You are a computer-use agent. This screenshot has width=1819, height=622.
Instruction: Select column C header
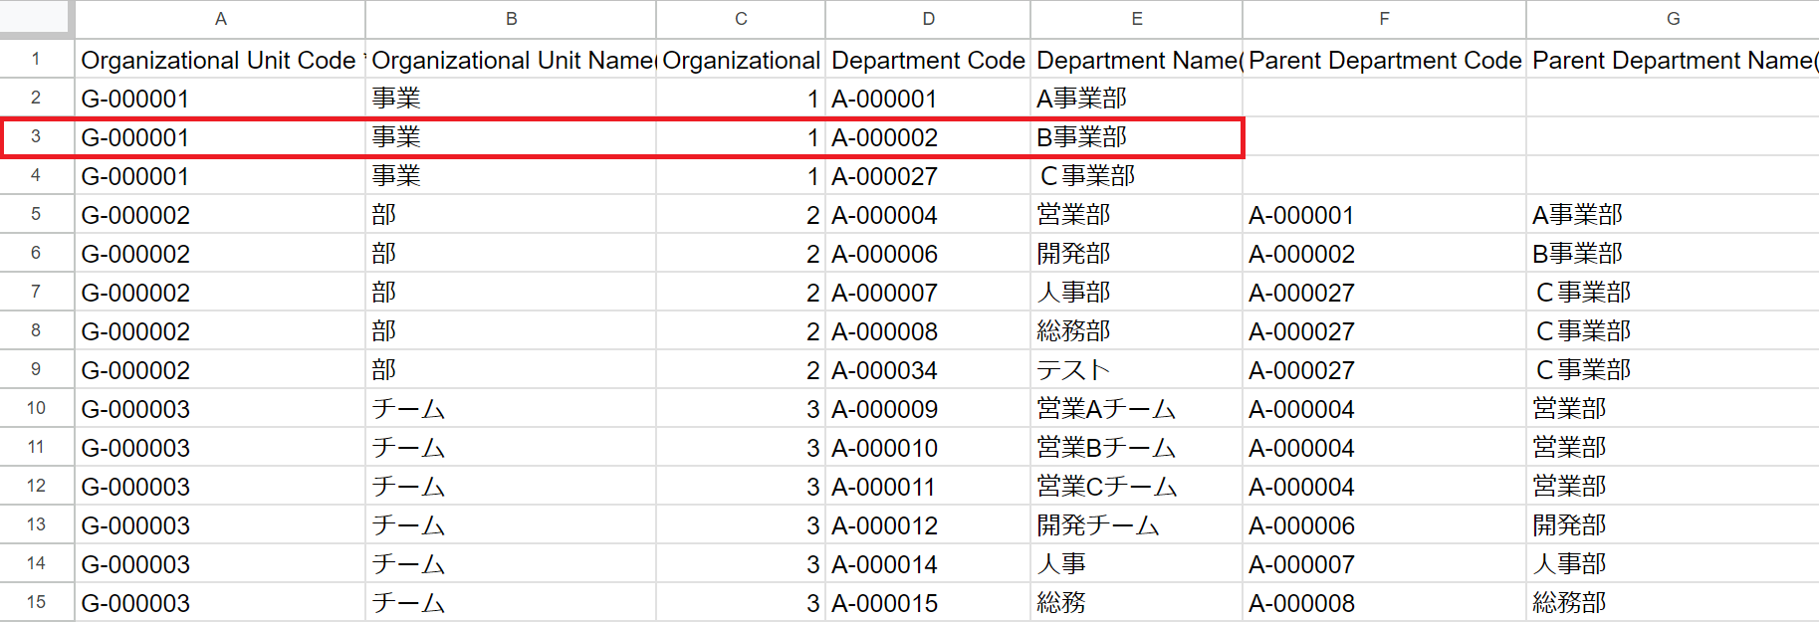[x=740, y=19]
